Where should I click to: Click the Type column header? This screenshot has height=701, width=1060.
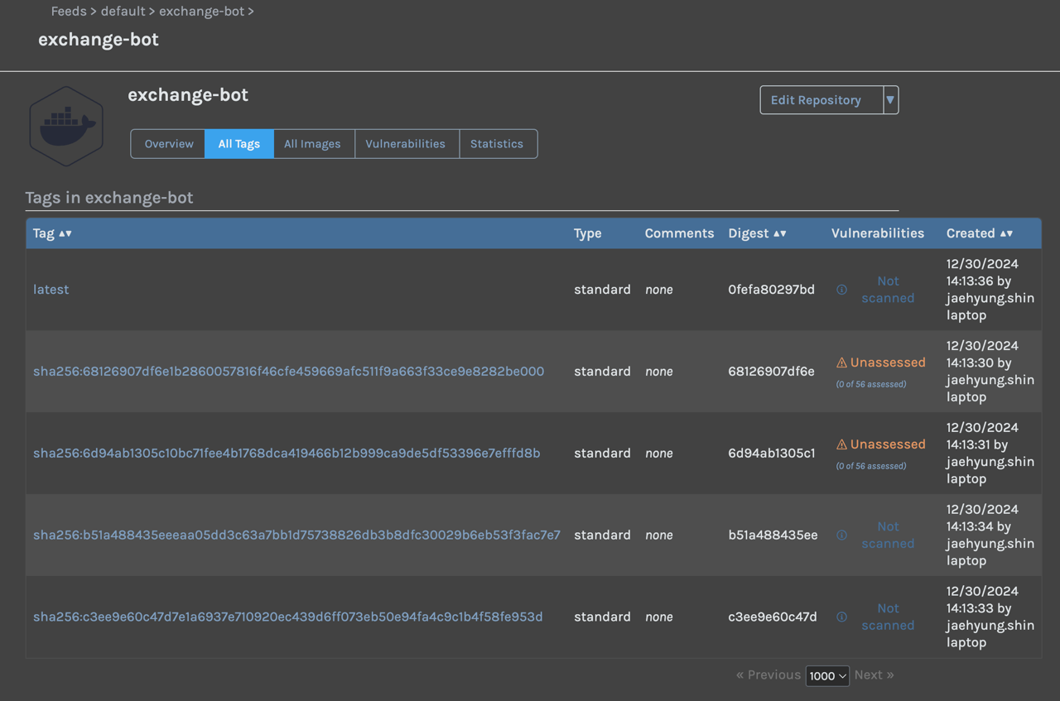click(x=588, y=233)
